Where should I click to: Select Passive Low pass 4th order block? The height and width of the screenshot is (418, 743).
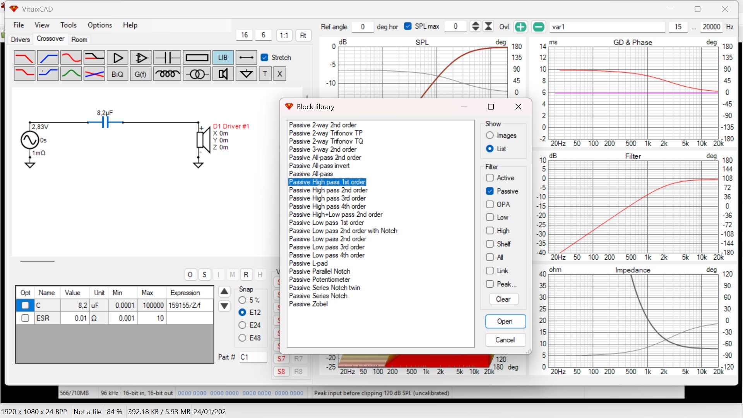tap(327, 255)
